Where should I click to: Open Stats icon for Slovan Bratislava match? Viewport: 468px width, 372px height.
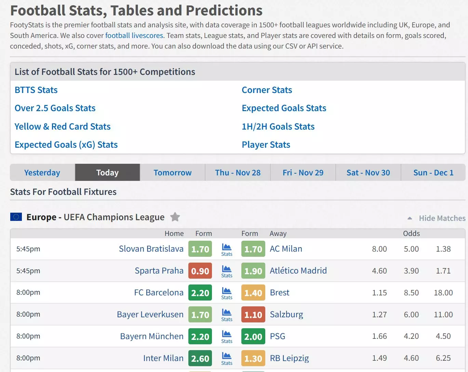click(x=227, y=250)
